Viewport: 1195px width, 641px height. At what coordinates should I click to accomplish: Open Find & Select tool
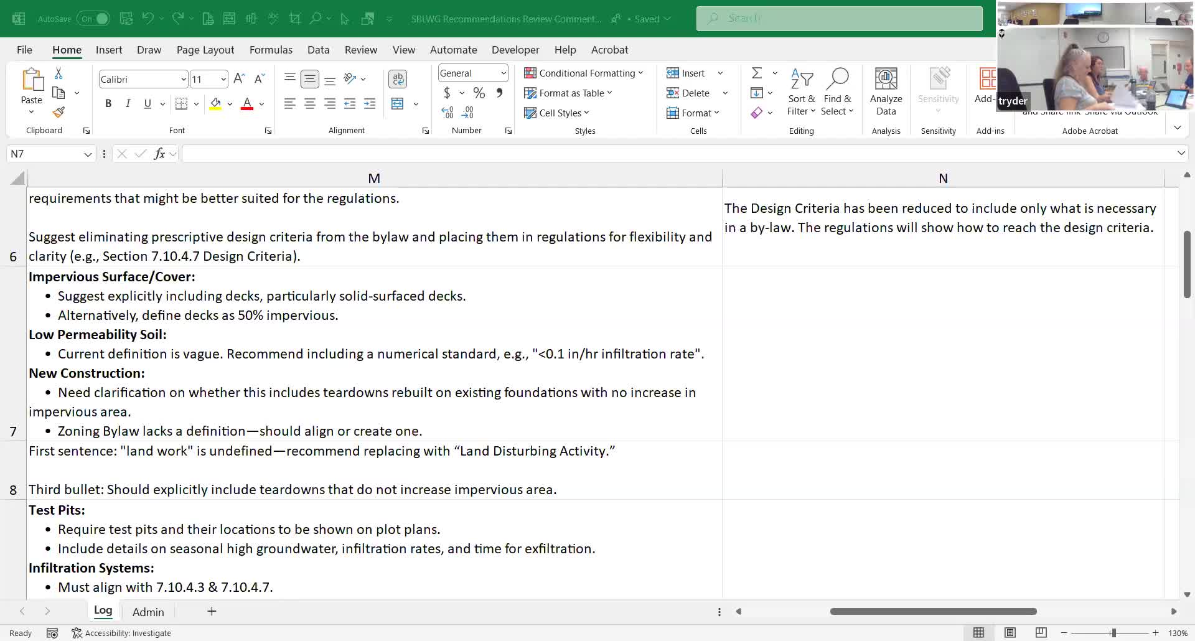pyautogui.click(x=838, y=90)
